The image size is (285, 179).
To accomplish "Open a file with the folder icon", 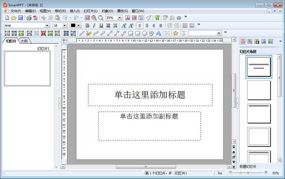I will [14, 18].
